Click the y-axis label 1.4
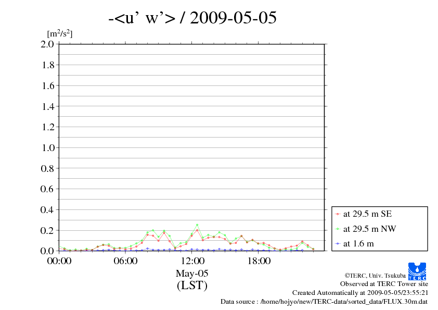 [x=48, y=106]
